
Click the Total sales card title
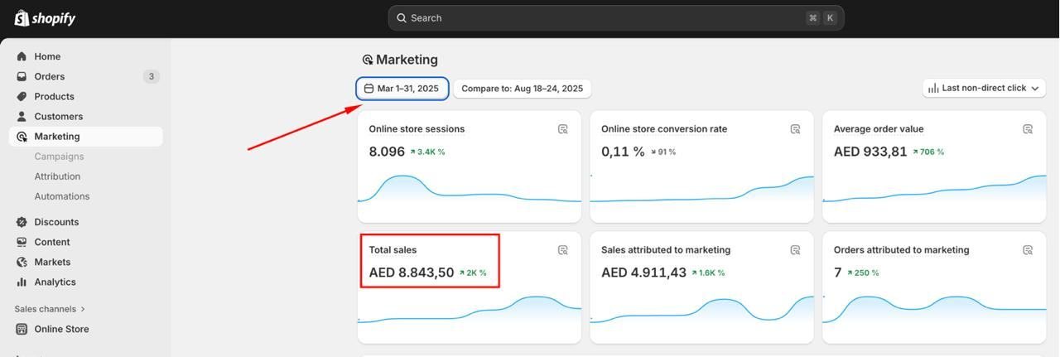tap(393, 250)
